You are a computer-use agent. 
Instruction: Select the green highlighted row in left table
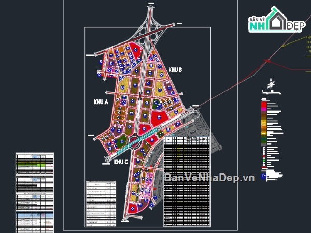click(31, 164)
